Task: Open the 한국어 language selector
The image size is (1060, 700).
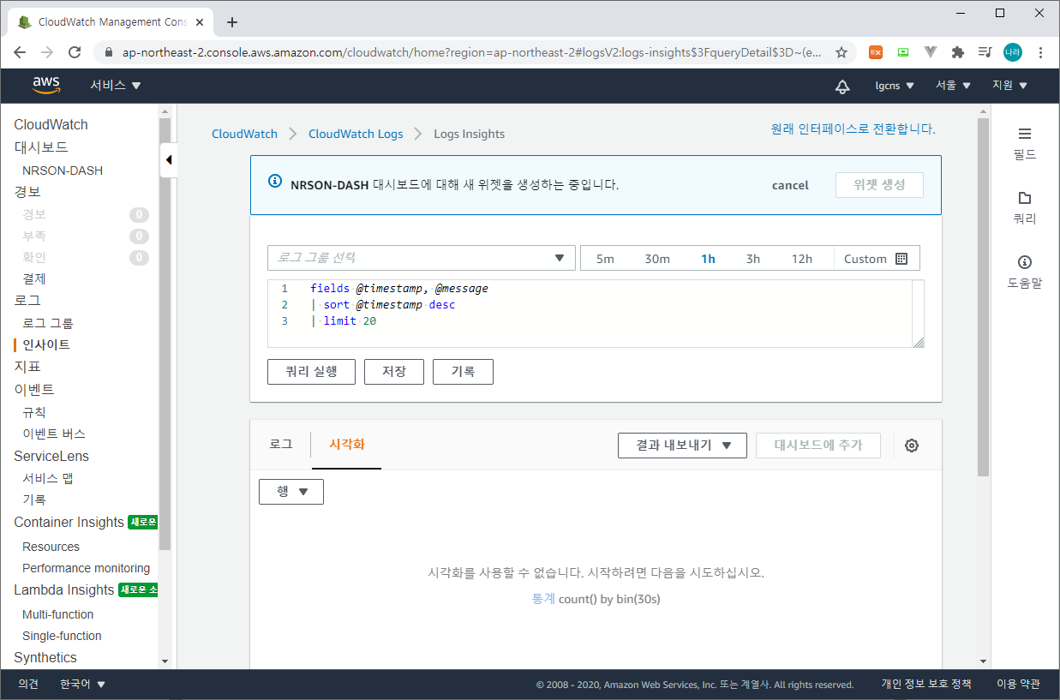Action: coord(83,684)
